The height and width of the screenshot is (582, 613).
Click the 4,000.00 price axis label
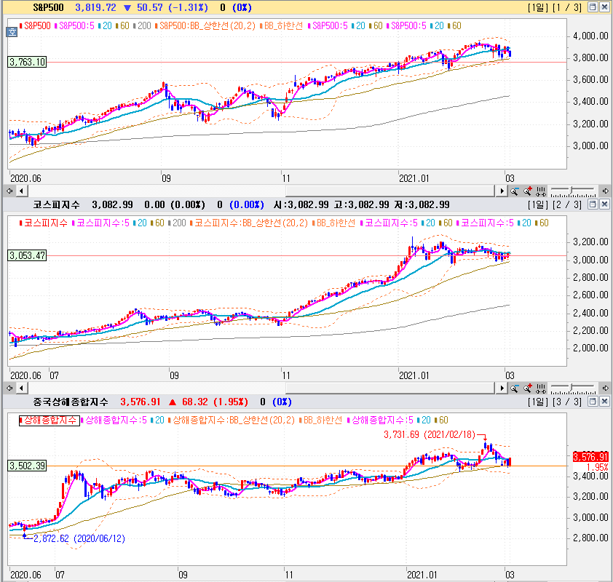pos(590,36)
